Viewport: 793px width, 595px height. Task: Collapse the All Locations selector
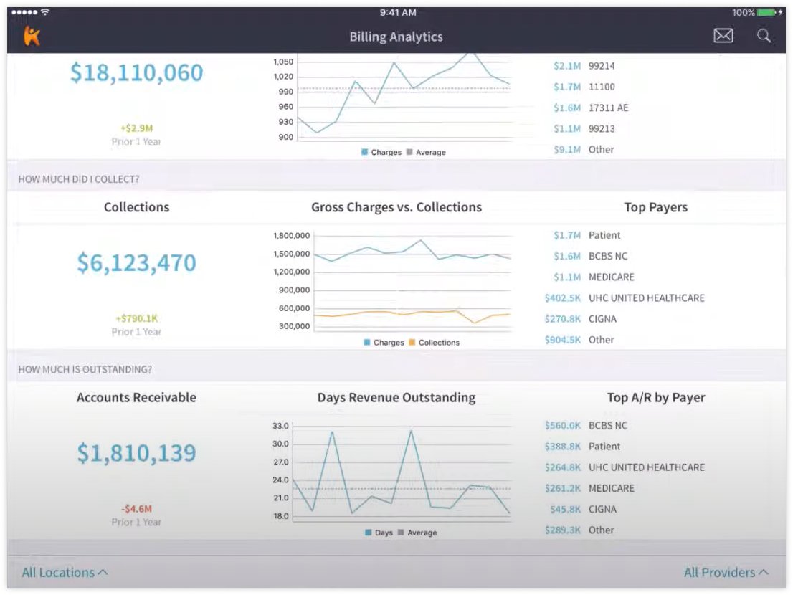(65, 572)
